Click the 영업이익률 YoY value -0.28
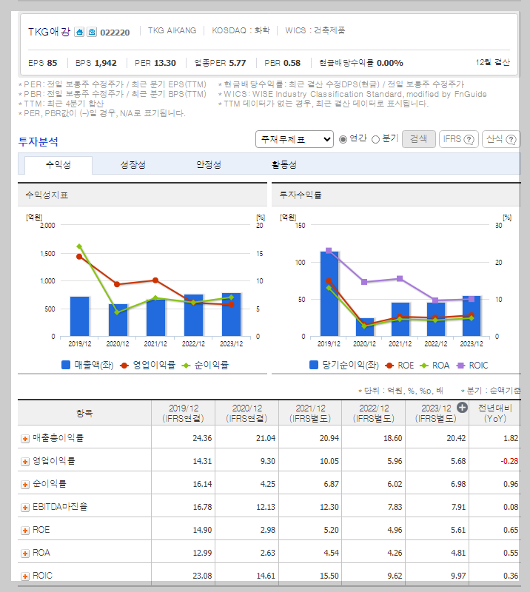Viewport: 530px width, 592px height. click(509, 461)
